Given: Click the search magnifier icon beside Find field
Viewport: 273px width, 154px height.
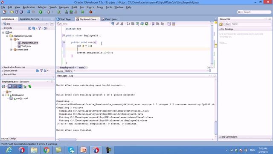Looking at the screenshot, I should [x=59, y=24].
